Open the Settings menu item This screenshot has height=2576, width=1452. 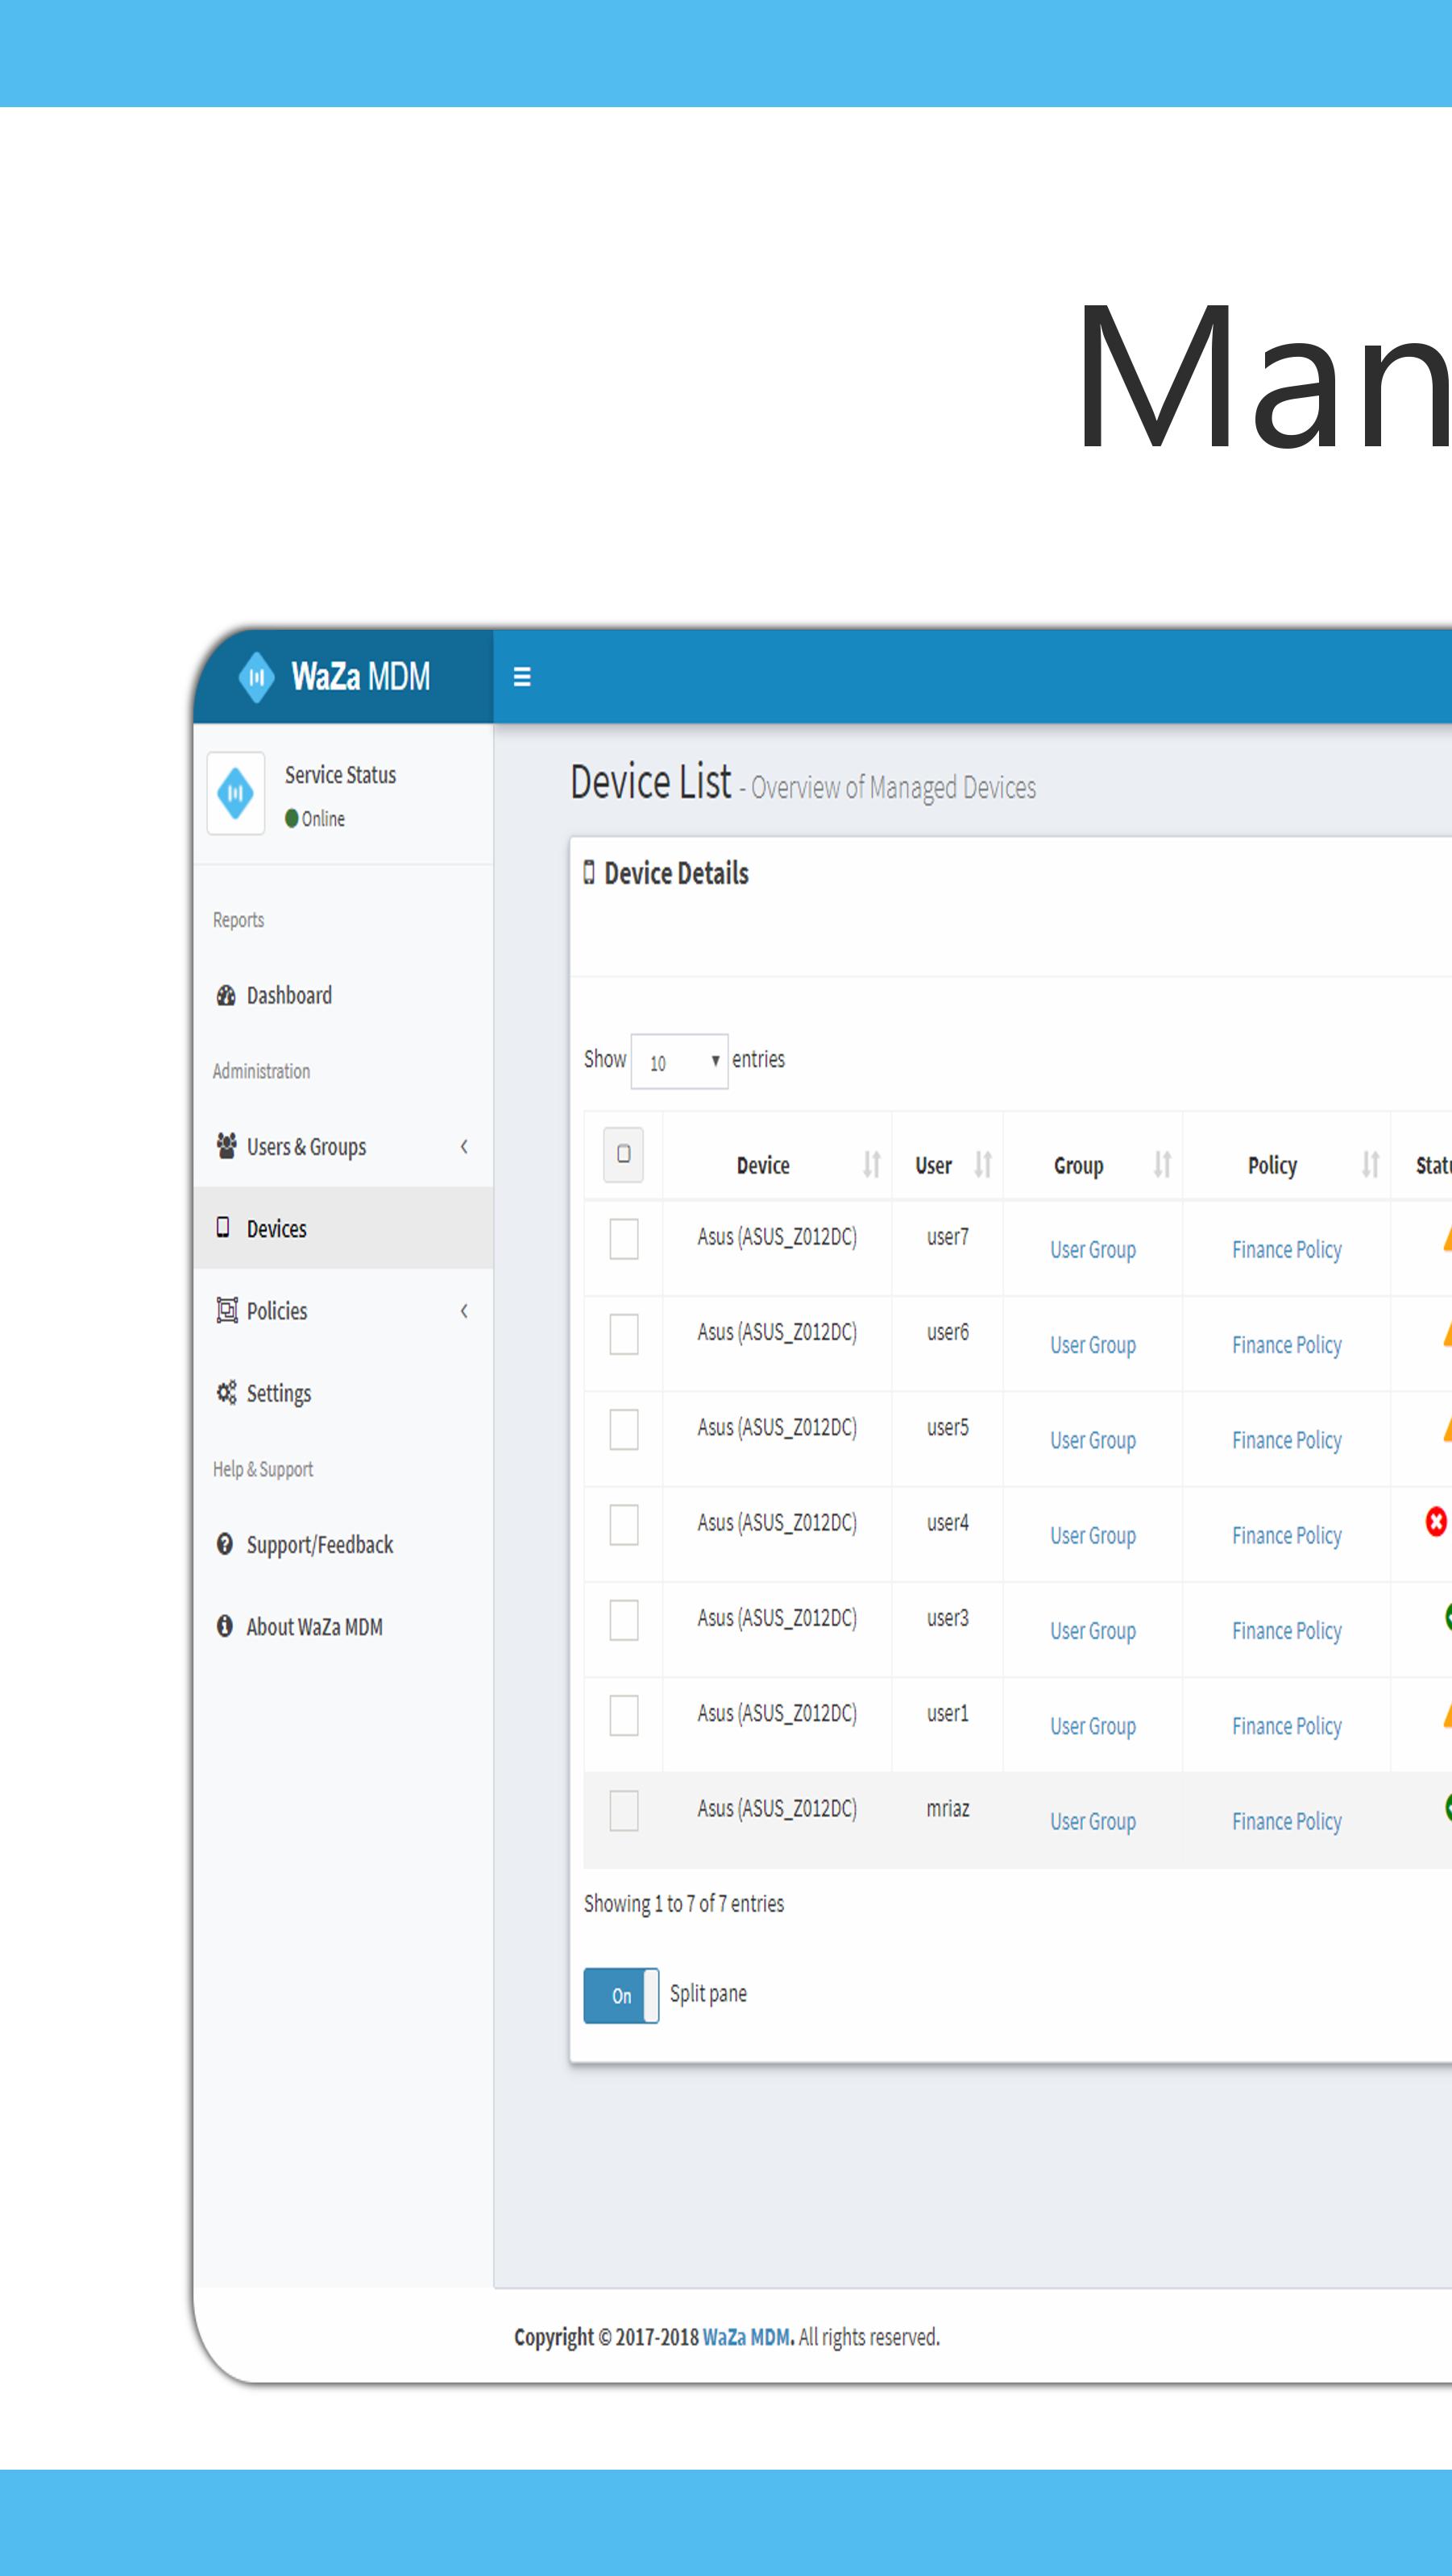point(343,1393)
